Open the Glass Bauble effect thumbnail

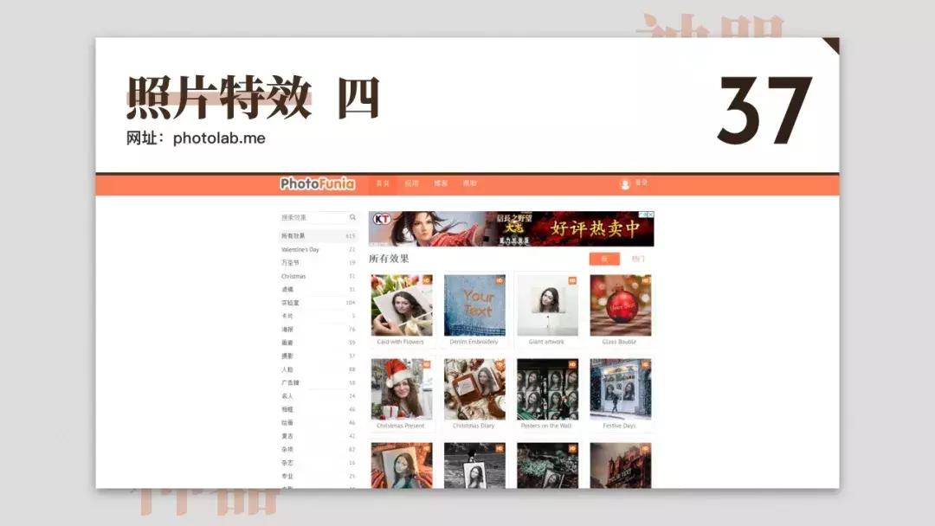tap(620, 305)
